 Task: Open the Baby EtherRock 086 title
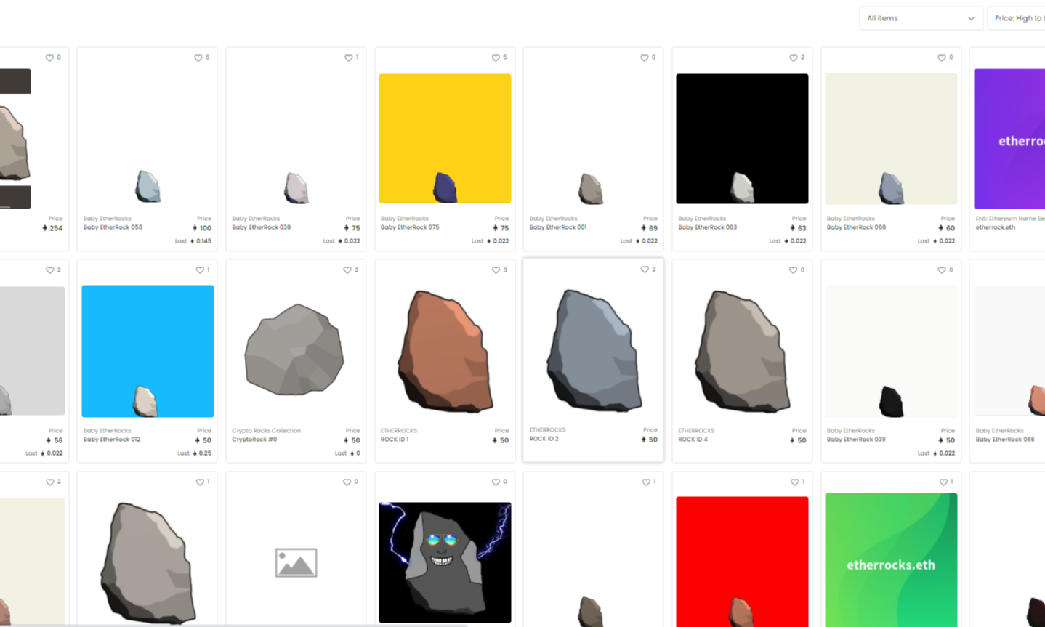click(x=1005, y=440)
